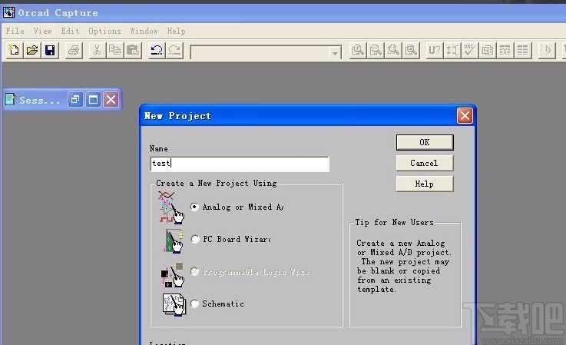566x345 pixels.
Task: Open the File menu
Action: pos(15,31)
